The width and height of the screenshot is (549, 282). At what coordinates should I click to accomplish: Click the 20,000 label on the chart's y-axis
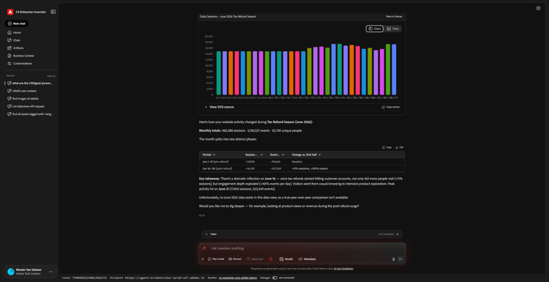pos(209,36)
